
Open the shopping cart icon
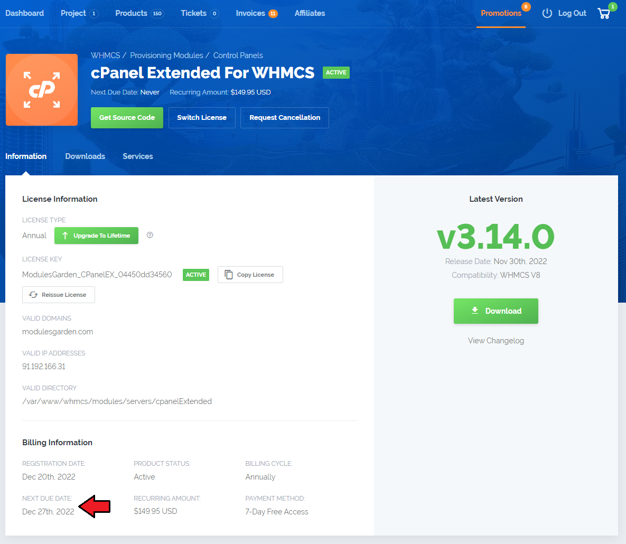pyautogui.click(x=604, y=14)
